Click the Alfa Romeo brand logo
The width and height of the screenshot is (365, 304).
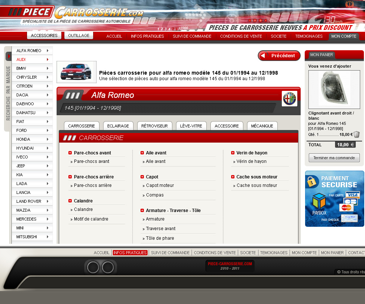(x=290, y=99)
